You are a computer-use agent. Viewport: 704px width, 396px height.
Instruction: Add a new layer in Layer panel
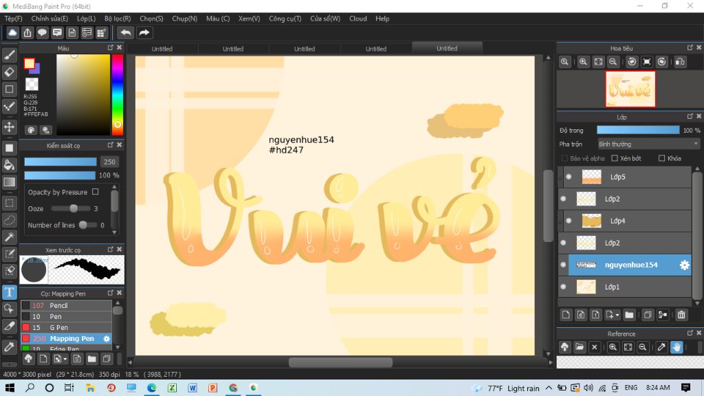pos(566,315)
